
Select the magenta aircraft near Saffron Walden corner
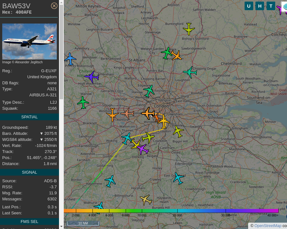tap(280, 10)
